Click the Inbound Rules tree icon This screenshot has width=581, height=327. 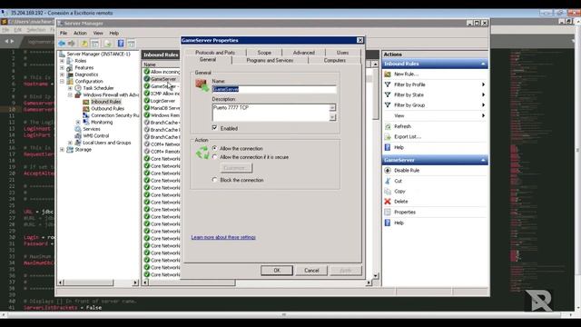86,102
